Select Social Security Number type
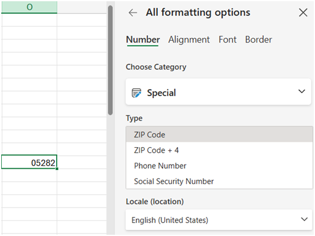The width and height of the screenshot is (315, 236). coord(219,181)
